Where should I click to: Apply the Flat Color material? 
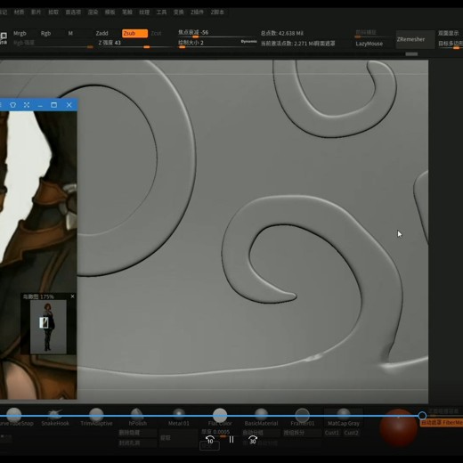click(220, 417)
